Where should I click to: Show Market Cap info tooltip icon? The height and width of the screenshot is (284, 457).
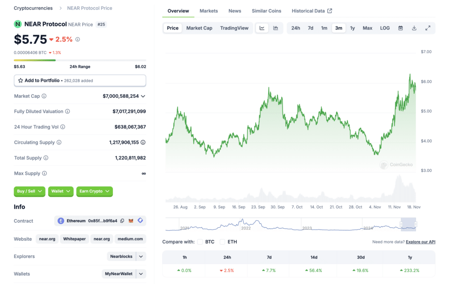(x=44, y=96)
